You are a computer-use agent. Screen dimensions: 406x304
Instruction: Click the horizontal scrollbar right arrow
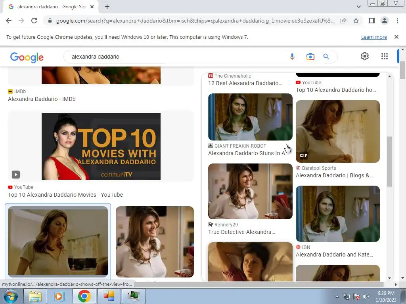coord(396,285)
